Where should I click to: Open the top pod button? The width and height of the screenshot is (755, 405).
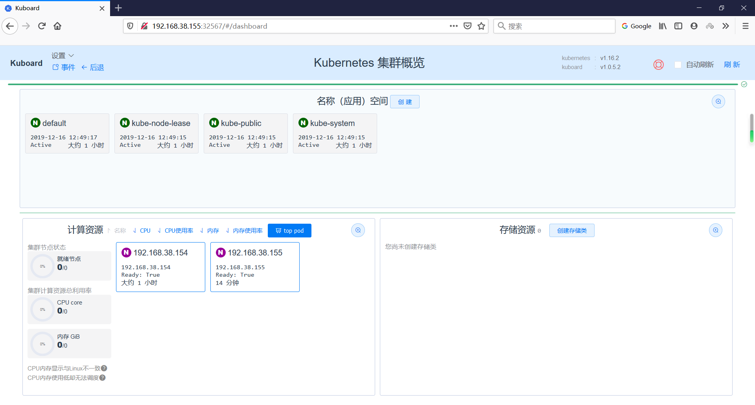pyautogui.click(x=289, y=231)
